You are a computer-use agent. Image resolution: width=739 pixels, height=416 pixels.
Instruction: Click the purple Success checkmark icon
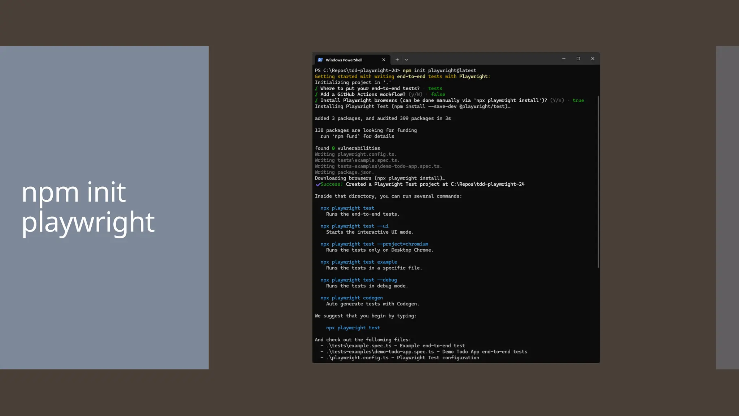(x=318, y=185)
